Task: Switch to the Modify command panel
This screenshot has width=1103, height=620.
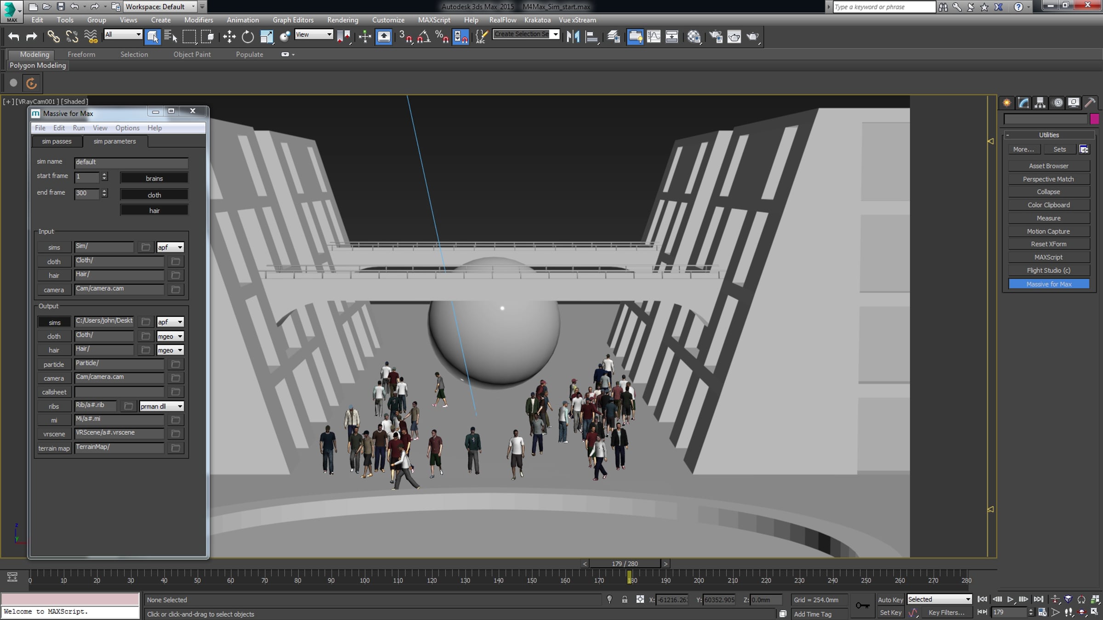Action: 1023,102
